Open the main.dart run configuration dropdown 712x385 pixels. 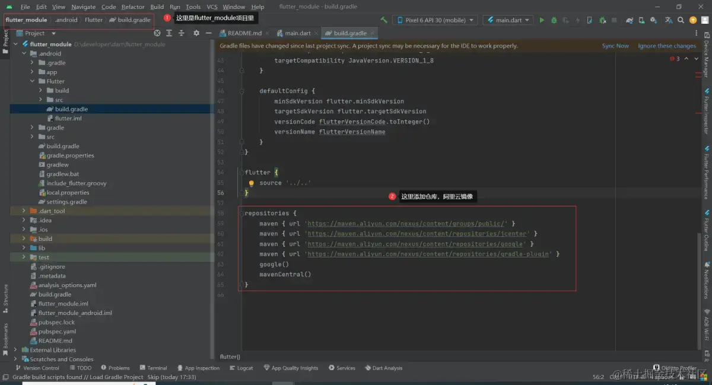tap(508, 20)
